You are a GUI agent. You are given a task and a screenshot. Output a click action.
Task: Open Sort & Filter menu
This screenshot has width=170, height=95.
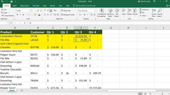tap(154, 13)
